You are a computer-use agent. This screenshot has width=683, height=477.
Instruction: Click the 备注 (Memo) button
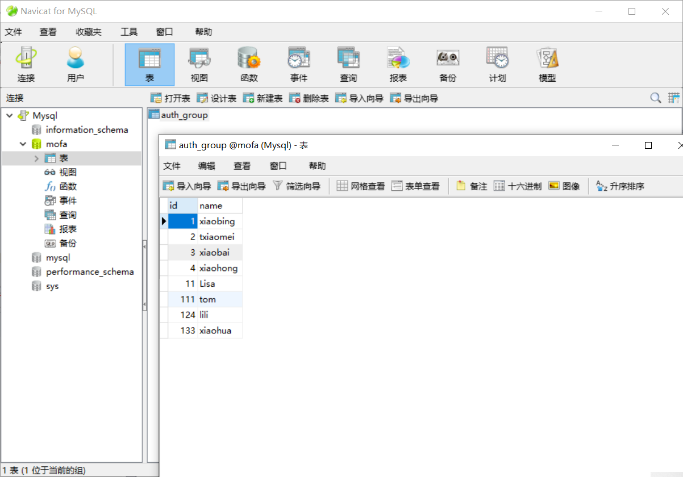(x=472, y=186)
